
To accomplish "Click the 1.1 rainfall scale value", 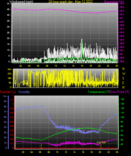I will pos(12,100).
